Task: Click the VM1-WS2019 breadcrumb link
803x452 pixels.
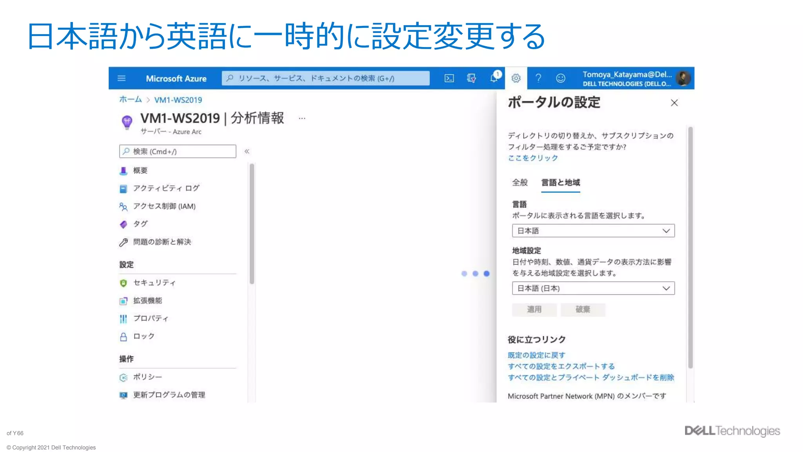Action: click(x=178, y=100)
